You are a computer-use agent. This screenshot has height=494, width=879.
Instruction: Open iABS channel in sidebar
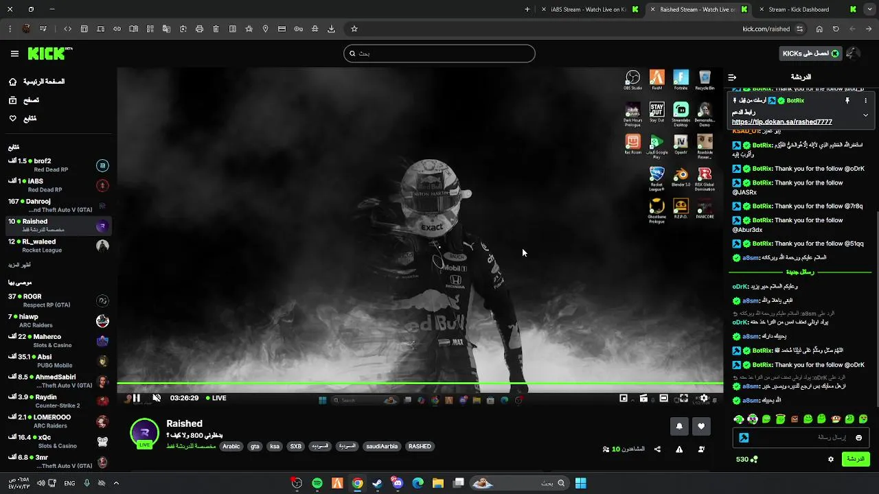[x=57, y=185]
